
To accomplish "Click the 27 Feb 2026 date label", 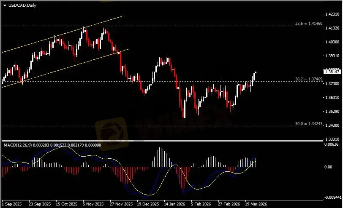I will [229, 204].
